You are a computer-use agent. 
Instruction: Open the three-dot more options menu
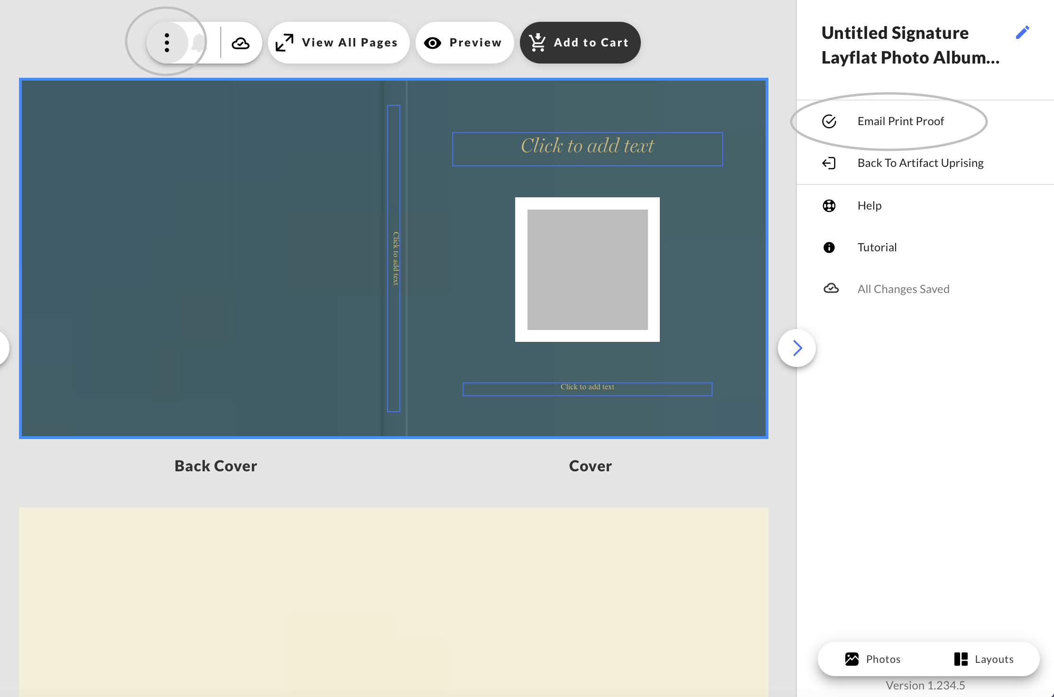tap(167, 43)
